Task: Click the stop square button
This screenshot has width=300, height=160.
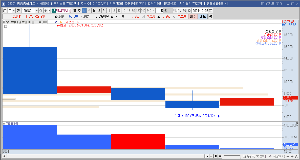Action: click(x=216, y=156)
